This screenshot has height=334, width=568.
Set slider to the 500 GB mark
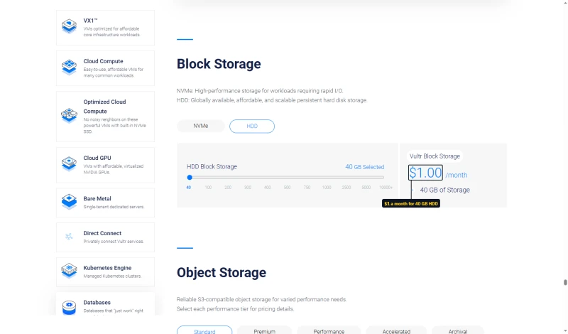coord(288,188)
